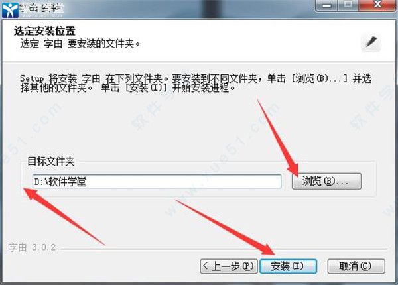Click the 目标文件夹 group box frame
The height and width of the screenshot is (285, 398).
coord(198,179)
